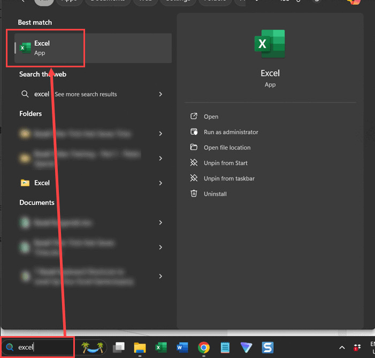Choose Run as administrator
Image resolution: width=375 pixels, height=358 pixels.
coord(231,132)
